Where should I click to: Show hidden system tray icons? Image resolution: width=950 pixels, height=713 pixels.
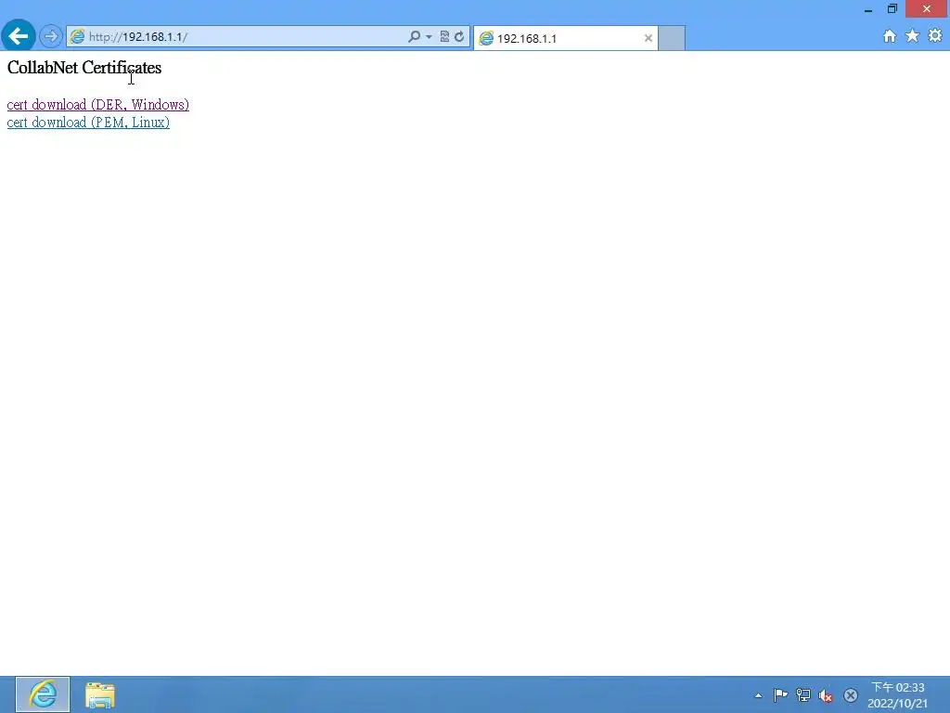click(758, 695)
